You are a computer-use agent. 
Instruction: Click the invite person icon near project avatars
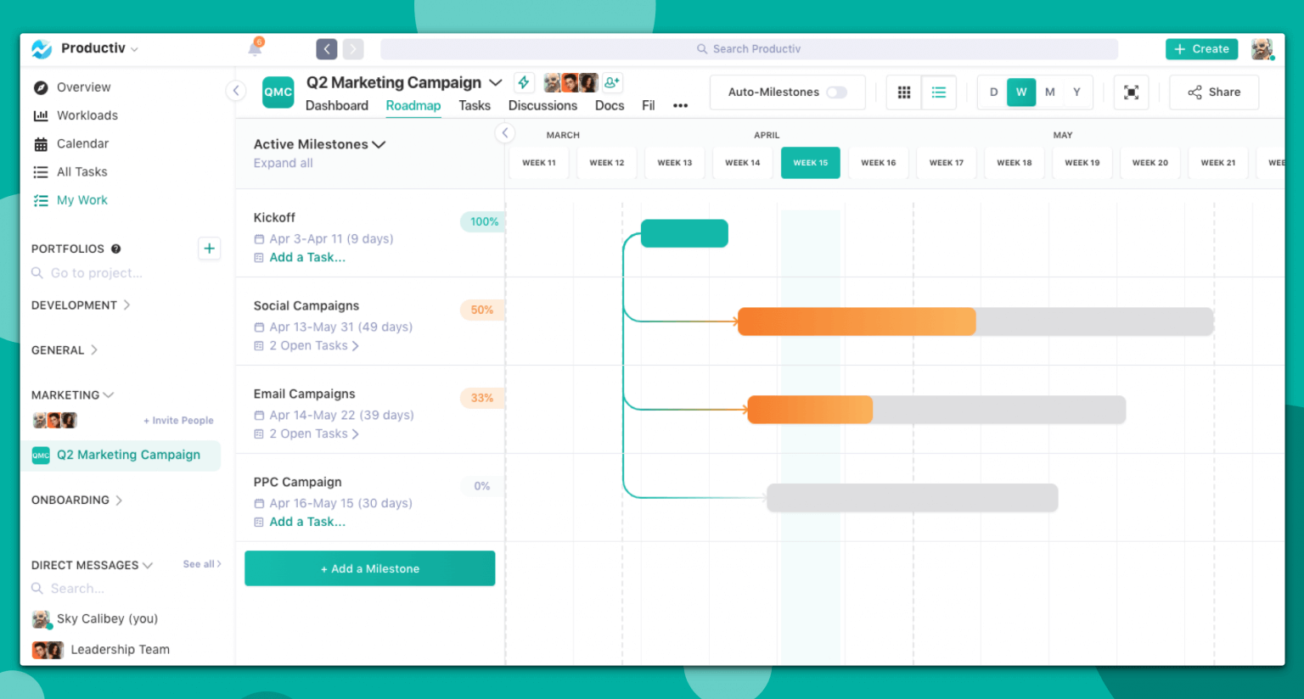pyautogui.click(x=611, y=82)
